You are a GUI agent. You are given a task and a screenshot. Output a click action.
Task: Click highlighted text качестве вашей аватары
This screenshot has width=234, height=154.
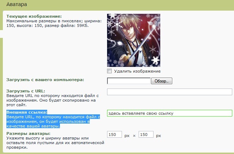click(x=33, y=126)
